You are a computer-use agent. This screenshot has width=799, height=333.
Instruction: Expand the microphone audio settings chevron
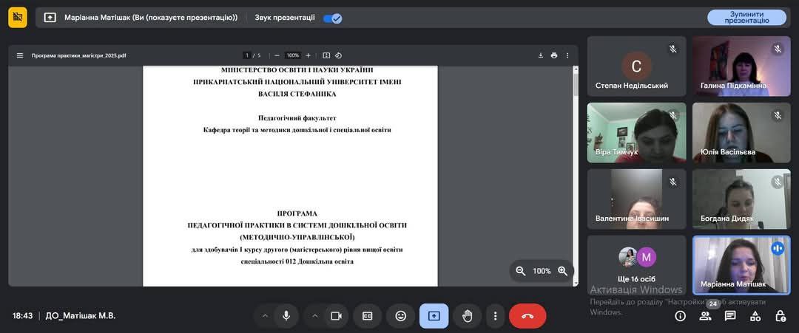265,316
